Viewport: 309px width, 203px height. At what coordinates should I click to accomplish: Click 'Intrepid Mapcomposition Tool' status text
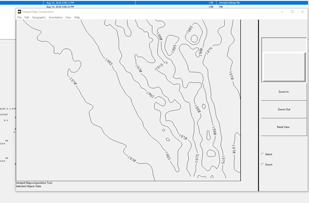click(34, 183)
